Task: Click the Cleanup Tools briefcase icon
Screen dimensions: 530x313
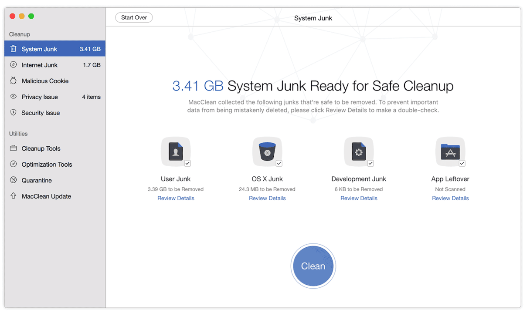Action: click(x=13, y=148)
